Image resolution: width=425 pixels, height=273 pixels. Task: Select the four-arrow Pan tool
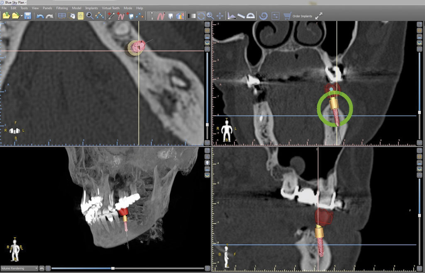tap(220, 16)
